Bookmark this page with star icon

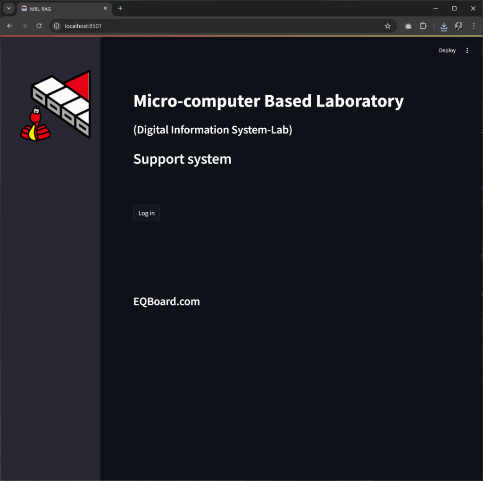click(x=387, y=26)
